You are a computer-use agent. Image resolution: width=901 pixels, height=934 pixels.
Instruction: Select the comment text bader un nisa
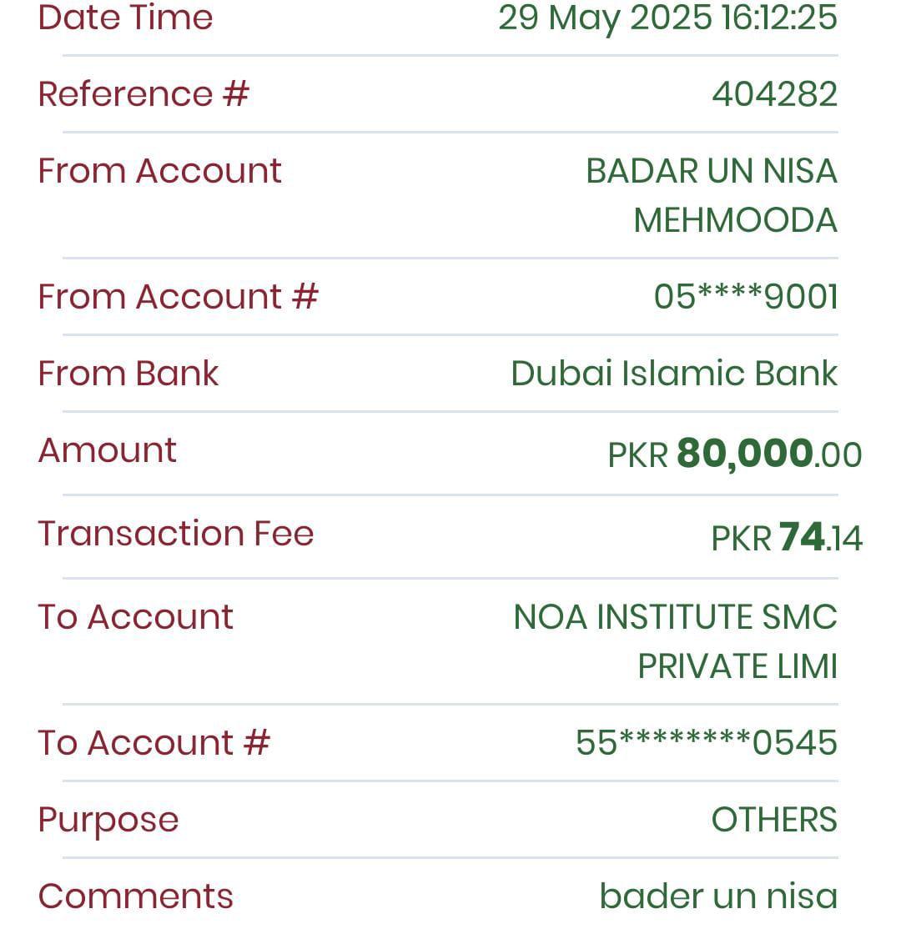[718, 896]
